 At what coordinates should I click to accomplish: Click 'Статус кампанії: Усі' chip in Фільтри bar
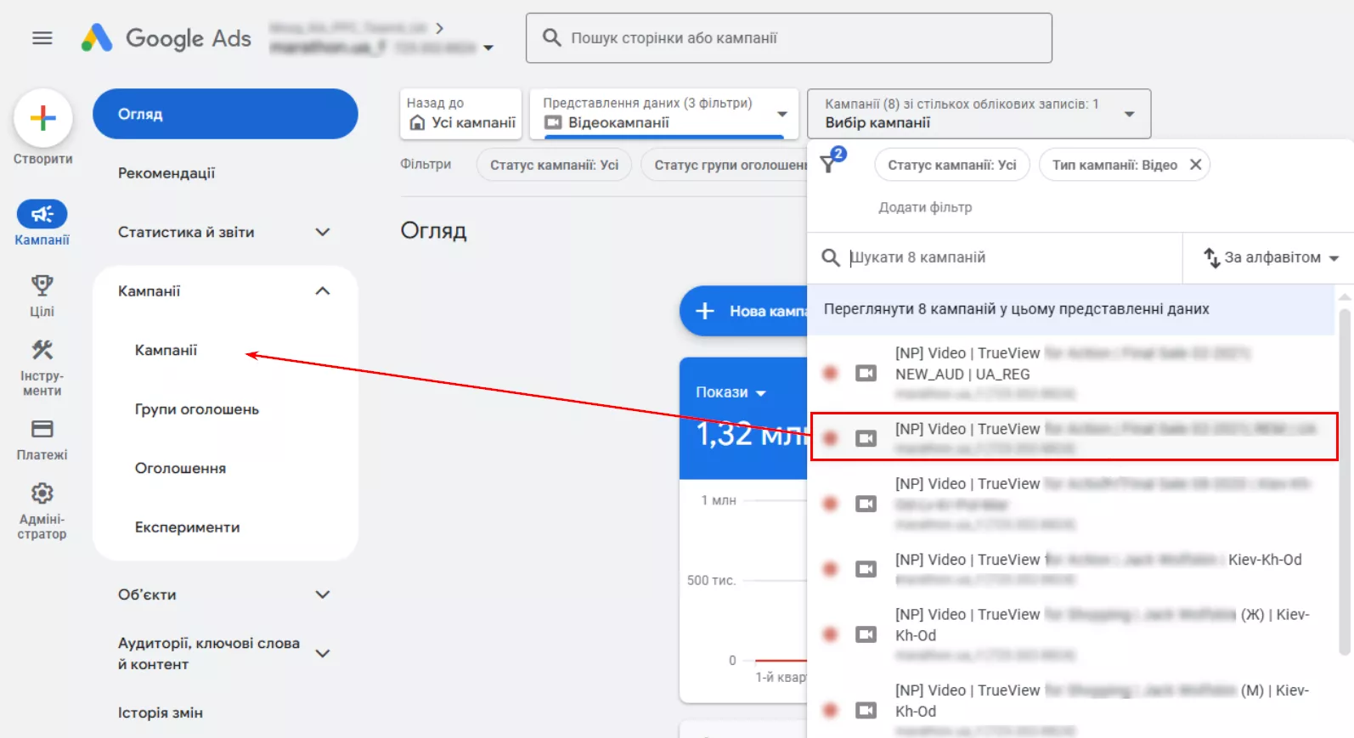554,165
